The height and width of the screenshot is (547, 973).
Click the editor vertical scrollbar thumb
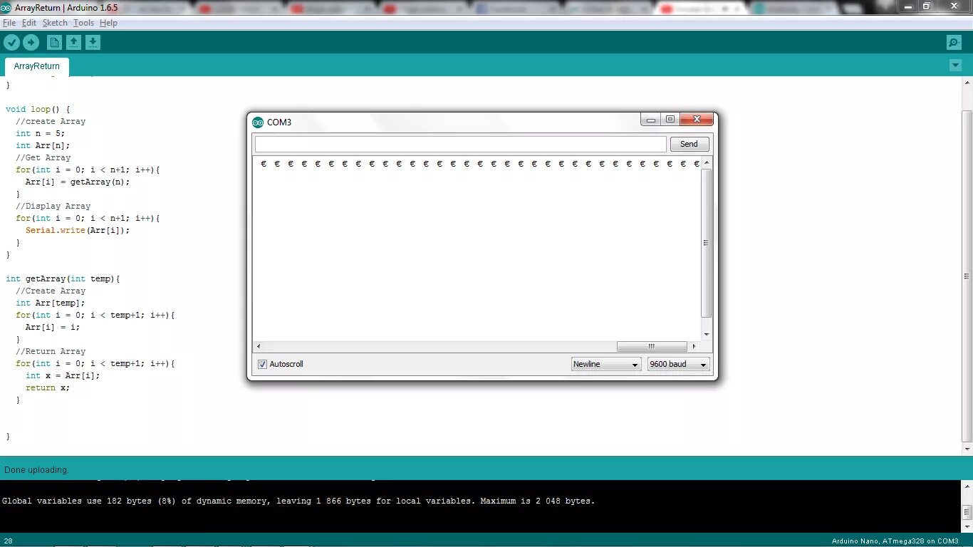pyautogui.click(x=967, y=276)
